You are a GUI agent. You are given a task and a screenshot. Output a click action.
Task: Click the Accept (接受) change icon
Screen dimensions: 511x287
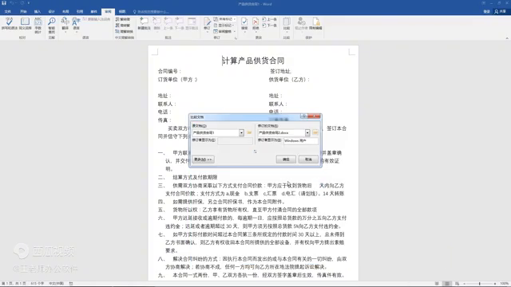coord(244,24)
